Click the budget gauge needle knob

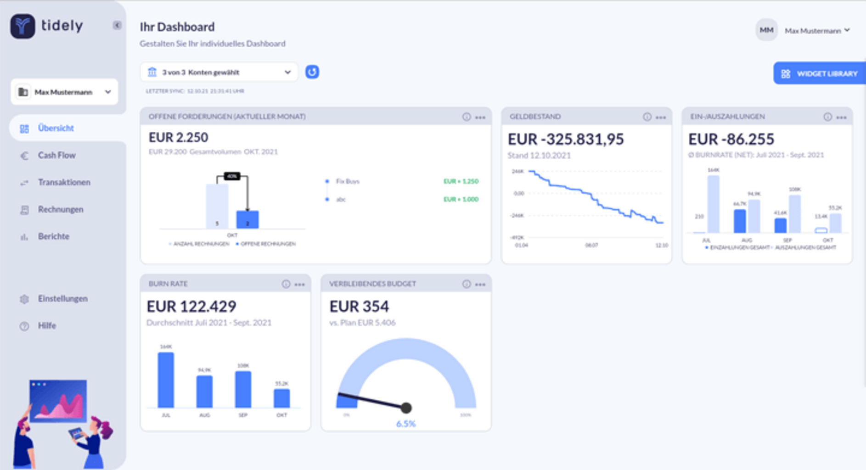coord(406,408)
